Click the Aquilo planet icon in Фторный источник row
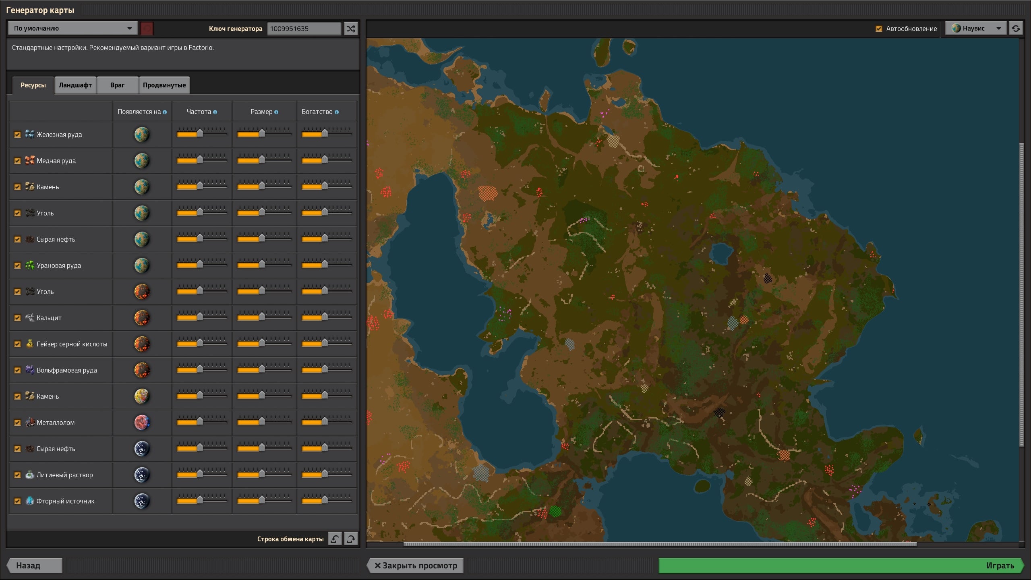Viewport: 1031px width, 580px height. tap(142, 501)
